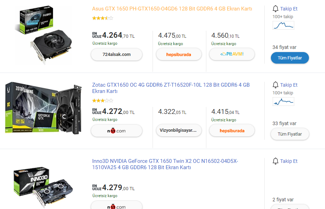Click the Asus GTX 1650 star rating
325x209 pixels.
click(103, 18)
